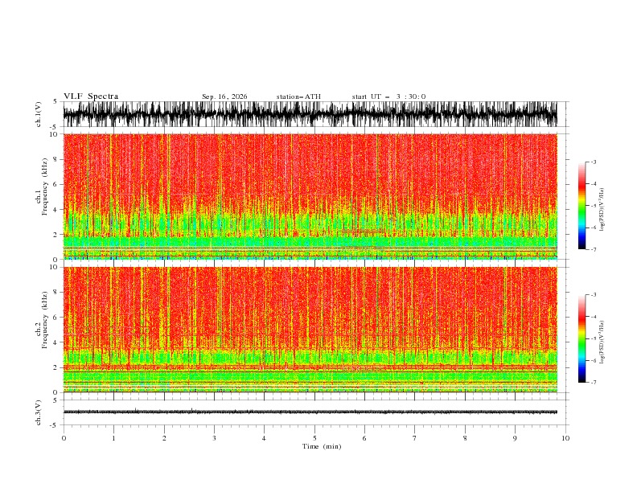The width and height of the screenshot is (637, 492).
Task: Click the ch.2 spectrogram panel
Action: click(310, 330)
